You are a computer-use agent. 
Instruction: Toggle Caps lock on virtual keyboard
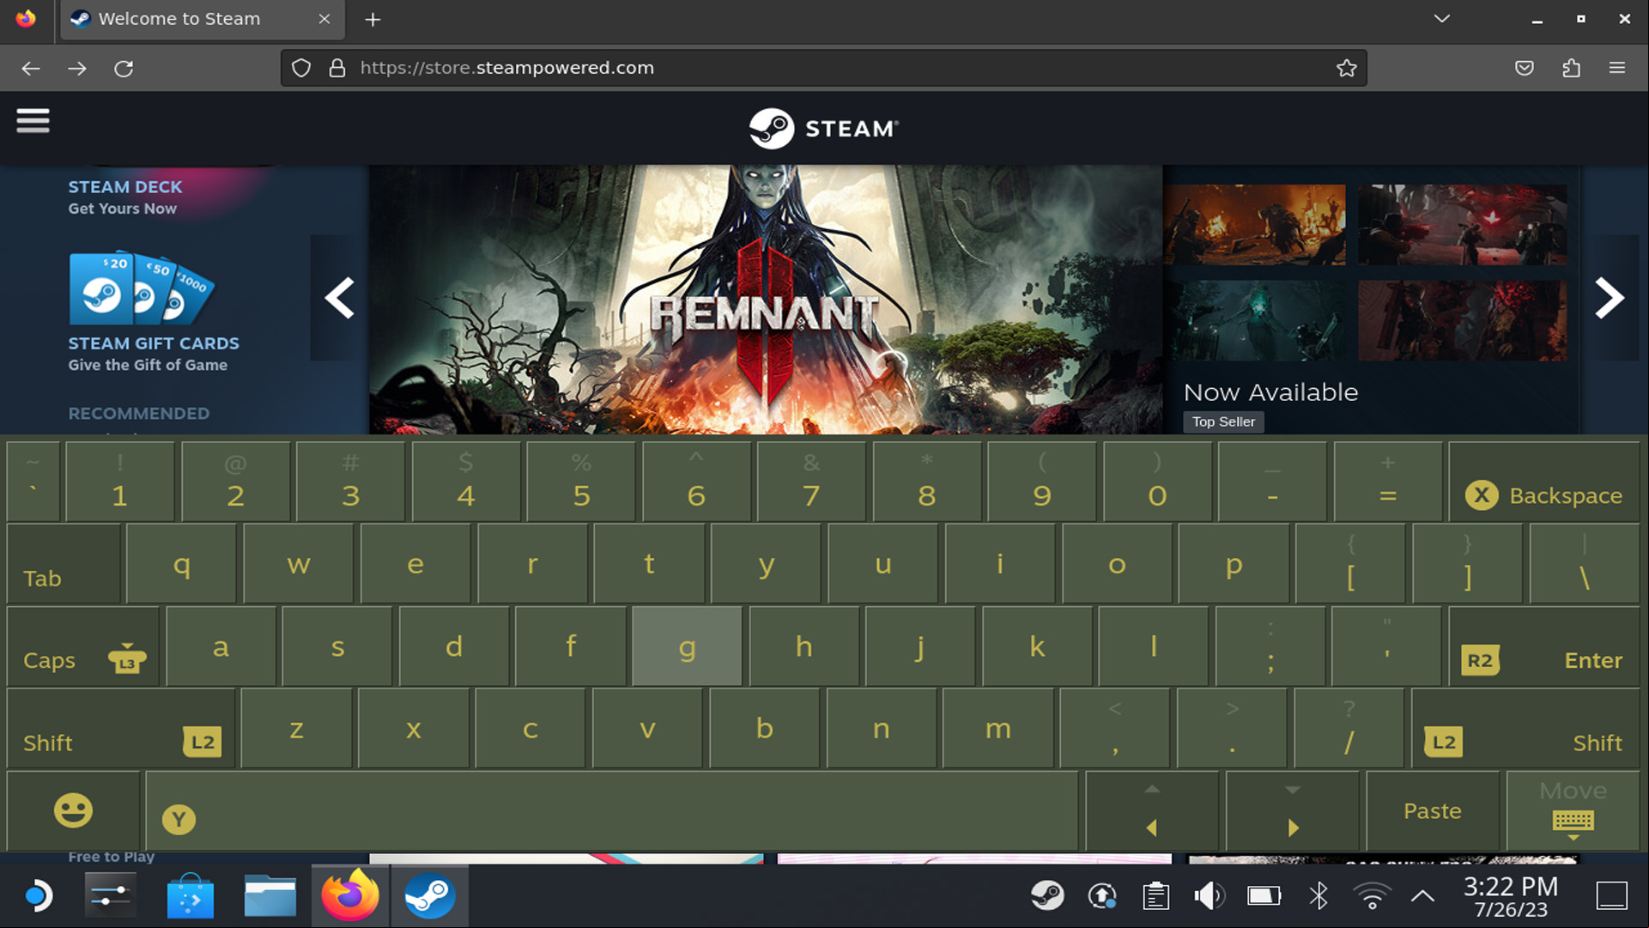coord(82,646)
